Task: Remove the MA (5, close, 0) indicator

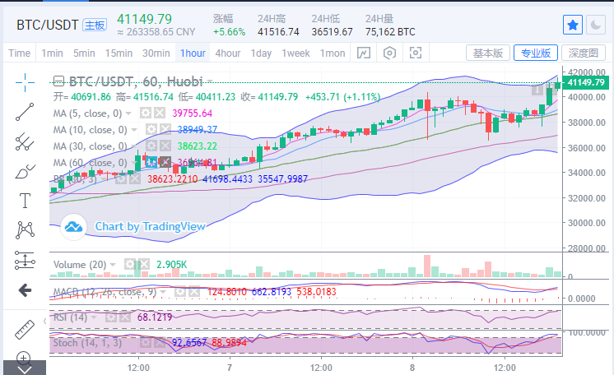Action: (160, 113)
